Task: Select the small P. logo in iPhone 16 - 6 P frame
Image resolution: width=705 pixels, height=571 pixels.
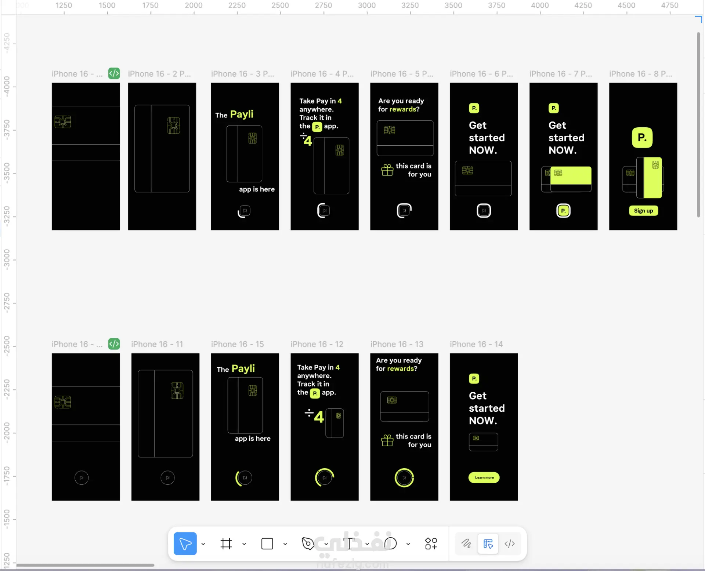Action: point(474,108)
